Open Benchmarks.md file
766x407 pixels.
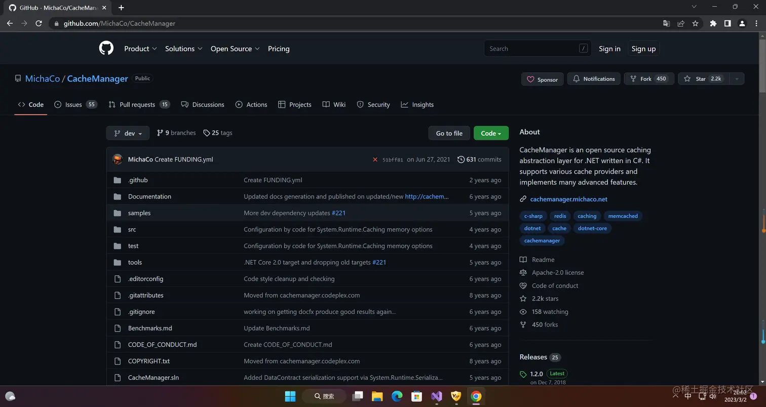pos(150,328)
